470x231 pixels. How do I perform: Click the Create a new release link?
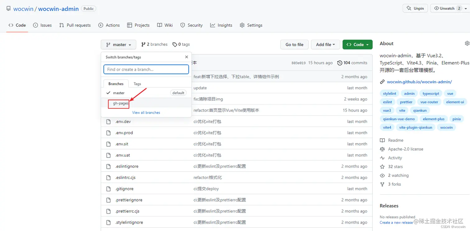point(396,222)
